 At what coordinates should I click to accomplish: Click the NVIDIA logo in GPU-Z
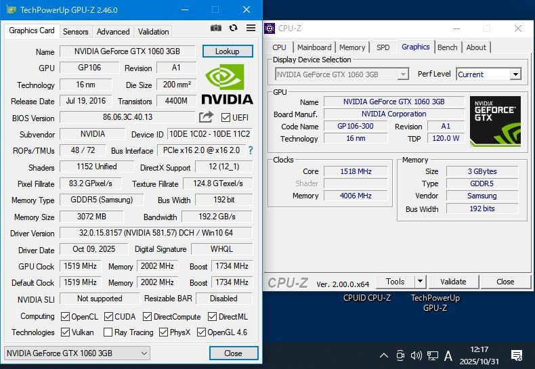[228, 84]
